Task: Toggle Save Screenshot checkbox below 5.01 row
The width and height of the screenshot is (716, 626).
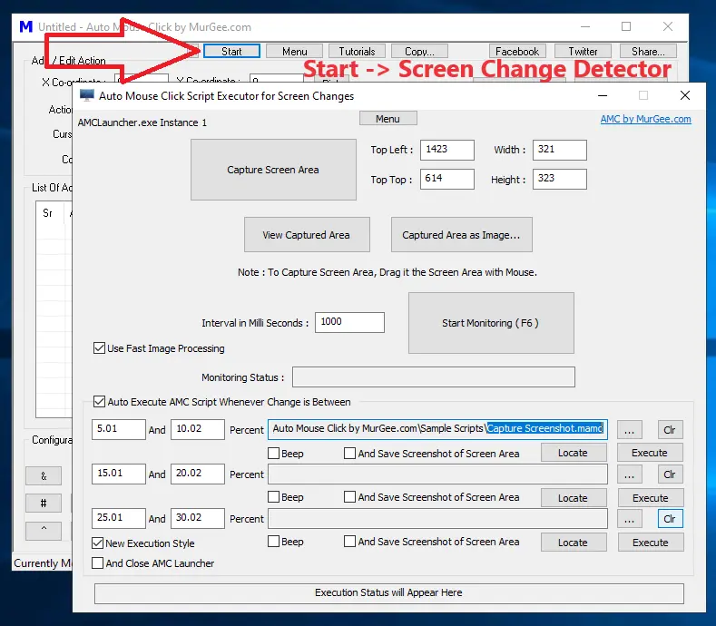Action: [x=349, y=454]
